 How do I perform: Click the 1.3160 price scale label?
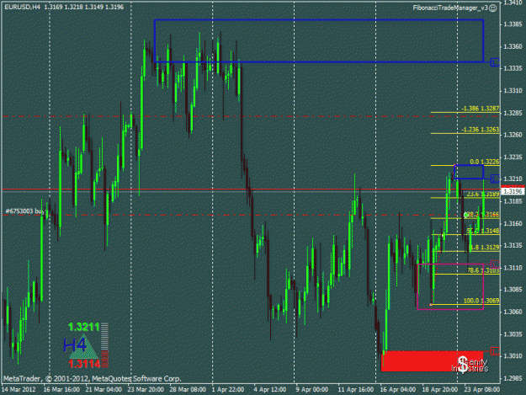[x=513, y=223]
